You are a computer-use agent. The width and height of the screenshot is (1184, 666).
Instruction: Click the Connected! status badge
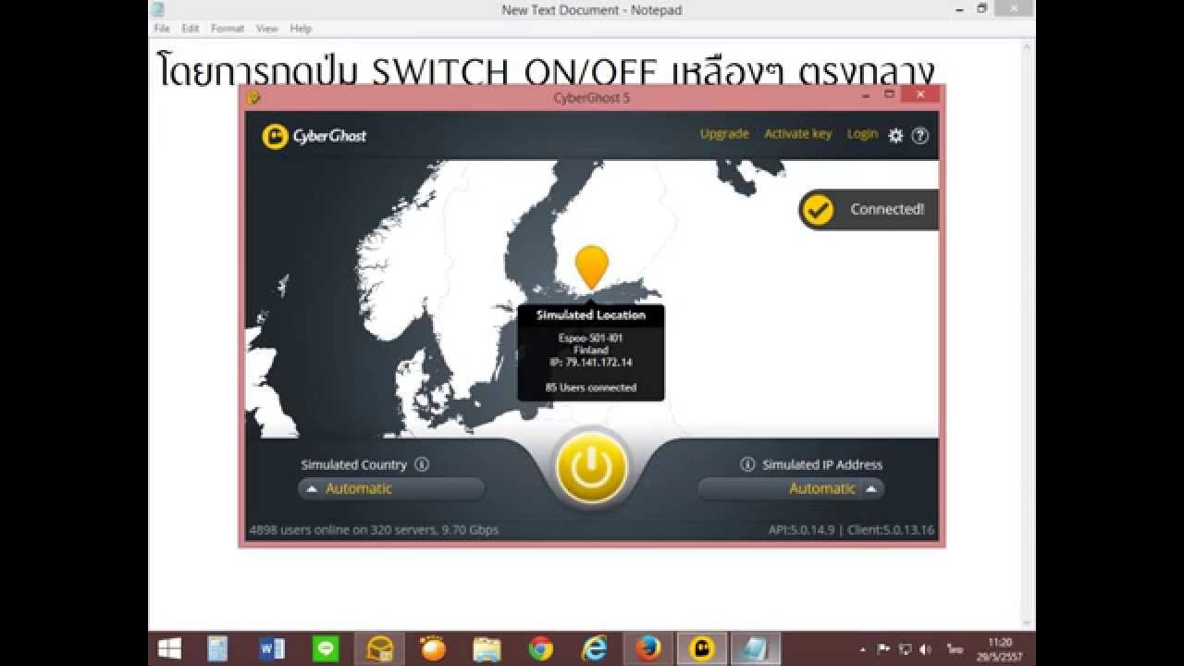coord(869,210)
